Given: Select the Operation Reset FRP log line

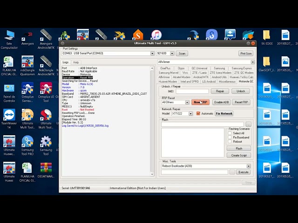Looking at the screenshot, I should pos(77,78).
